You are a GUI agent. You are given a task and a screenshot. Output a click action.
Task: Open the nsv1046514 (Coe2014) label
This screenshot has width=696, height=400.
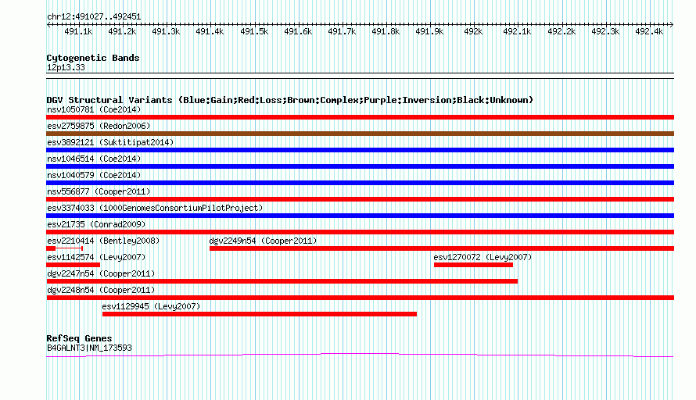coord(94,159)
